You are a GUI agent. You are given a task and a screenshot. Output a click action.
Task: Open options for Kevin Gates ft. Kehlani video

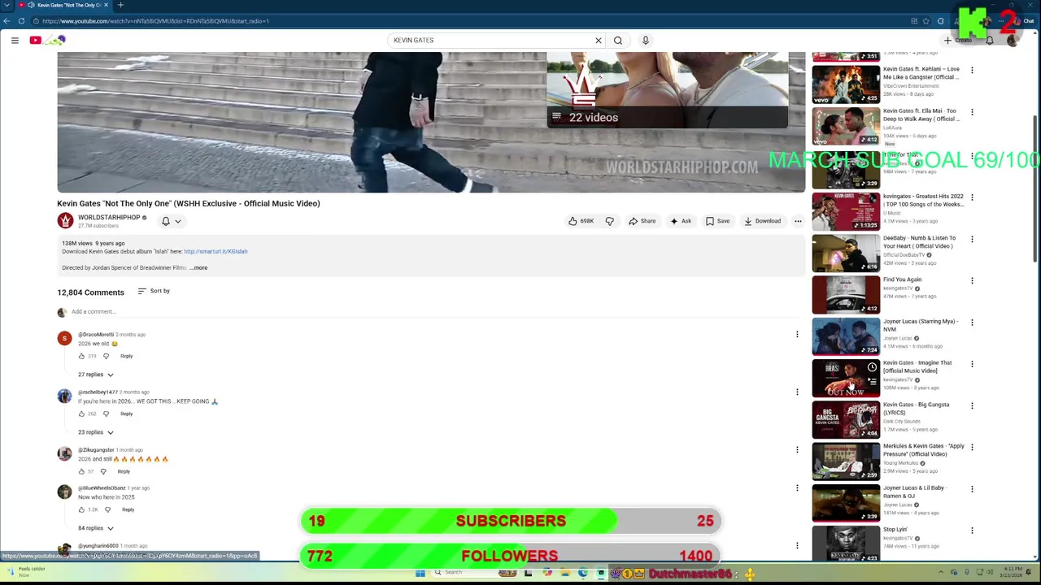(972, 71)
